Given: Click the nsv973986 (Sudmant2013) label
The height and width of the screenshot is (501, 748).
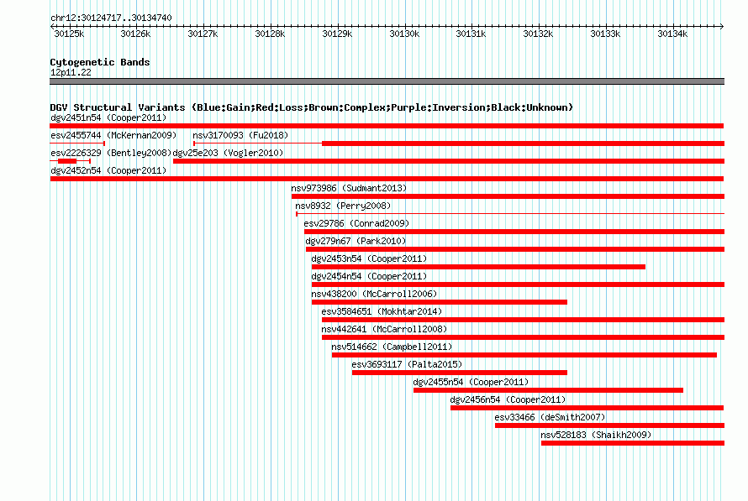Looking at the screenshot, I should click(349, 188).
